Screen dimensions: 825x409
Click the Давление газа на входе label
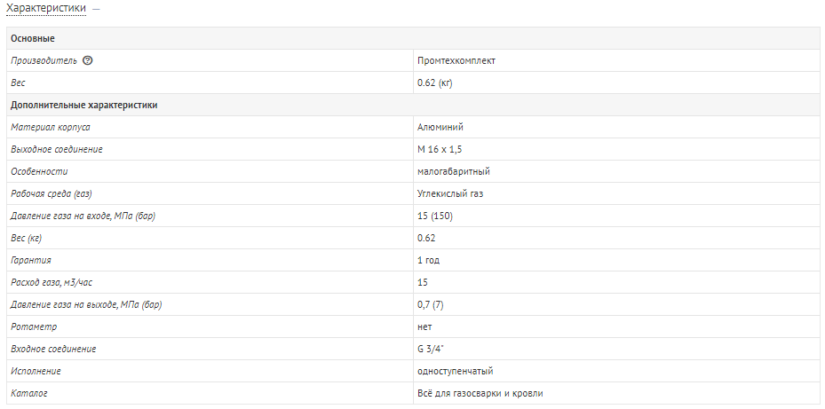coord(83,216)
